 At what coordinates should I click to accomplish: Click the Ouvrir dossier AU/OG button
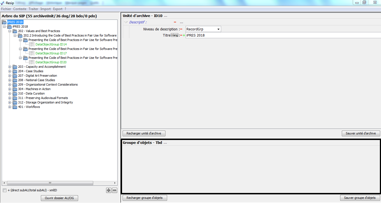pyautogui.click(x=59, y=198)
